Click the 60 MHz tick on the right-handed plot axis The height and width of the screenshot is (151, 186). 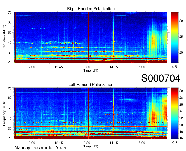(10, 22)
